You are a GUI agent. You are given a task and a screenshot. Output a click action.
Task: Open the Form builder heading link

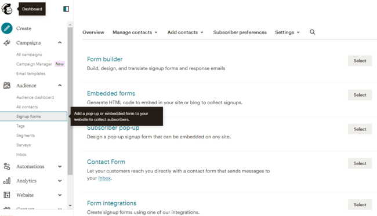click(x=105, y=59)
